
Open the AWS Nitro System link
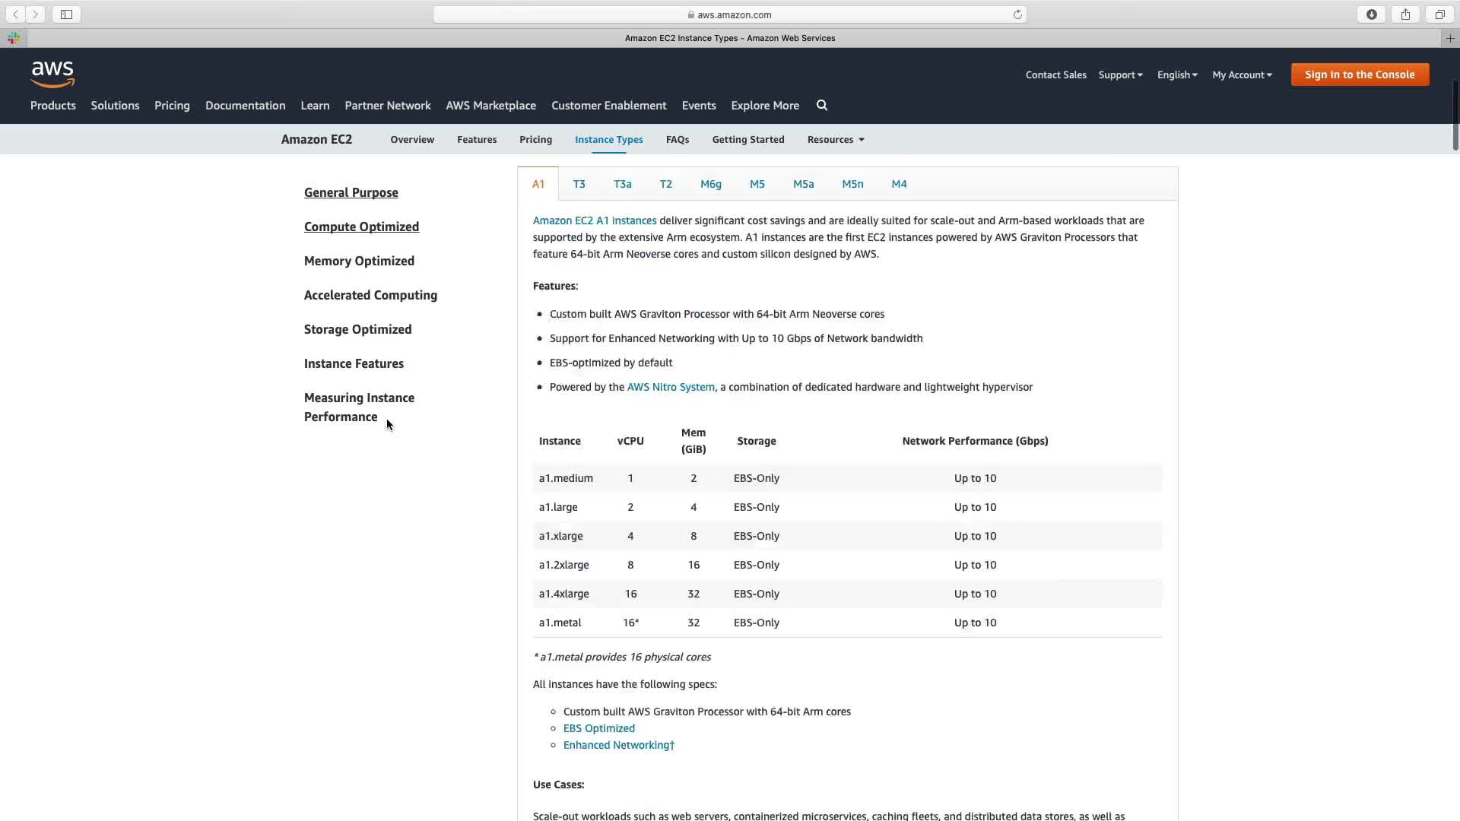[x=671, y=387]
